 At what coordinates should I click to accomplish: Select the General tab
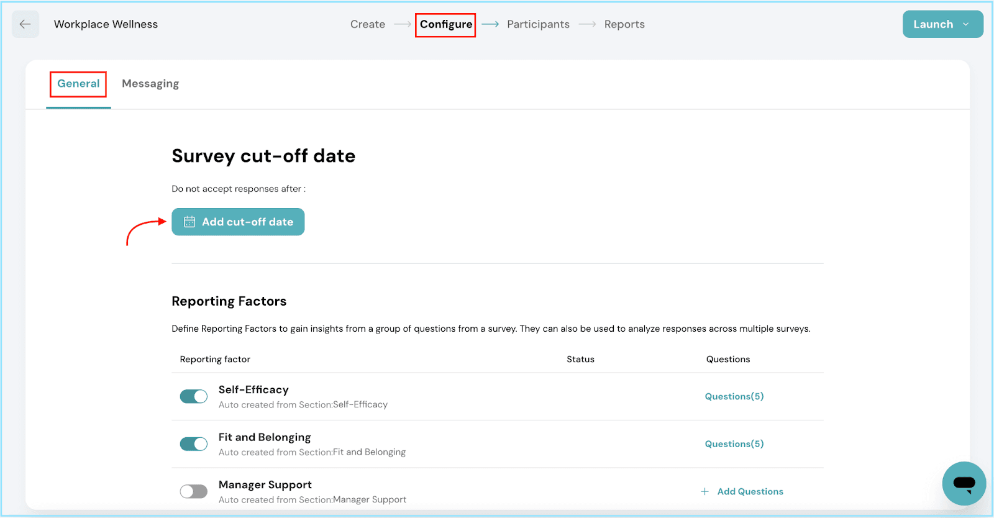78,84
